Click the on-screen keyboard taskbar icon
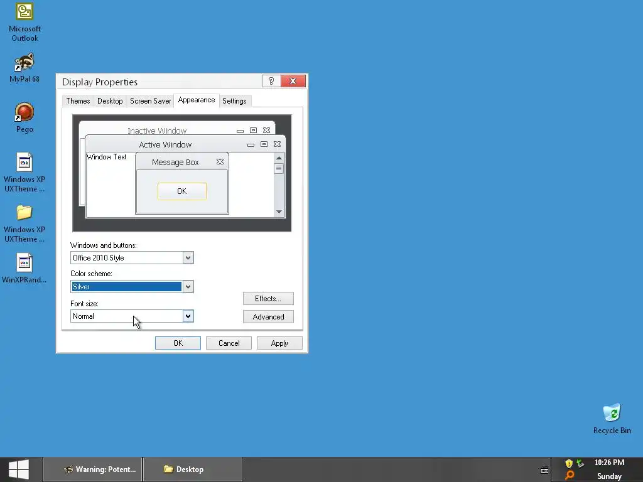Viewport: 643px width, 482px height. tap(544, 469)
